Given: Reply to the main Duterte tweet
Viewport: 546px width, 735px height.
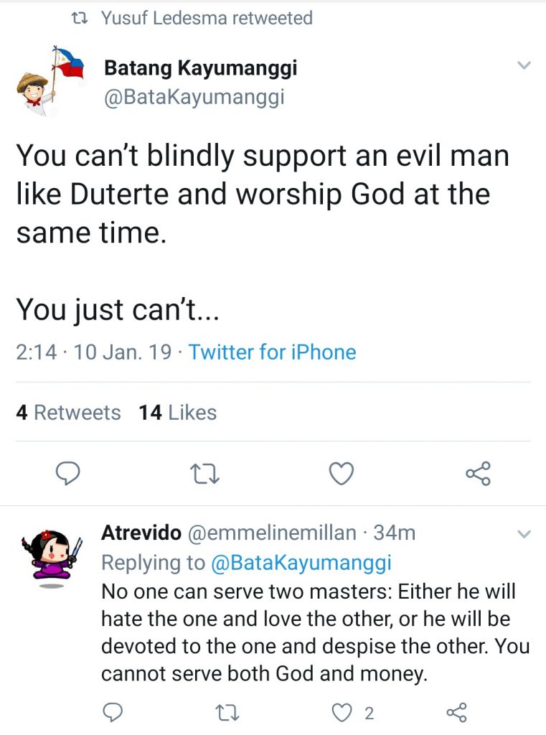Looking at the screenshot, I should point(67,473).
